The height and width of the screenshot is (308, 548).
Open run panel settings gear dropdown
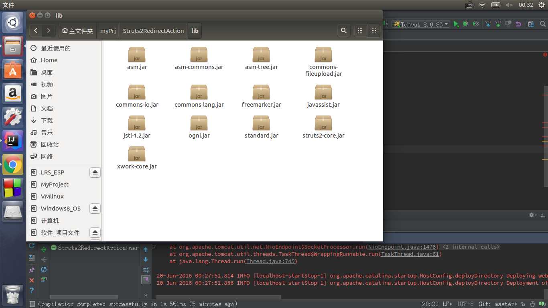(x=533, y=215)
